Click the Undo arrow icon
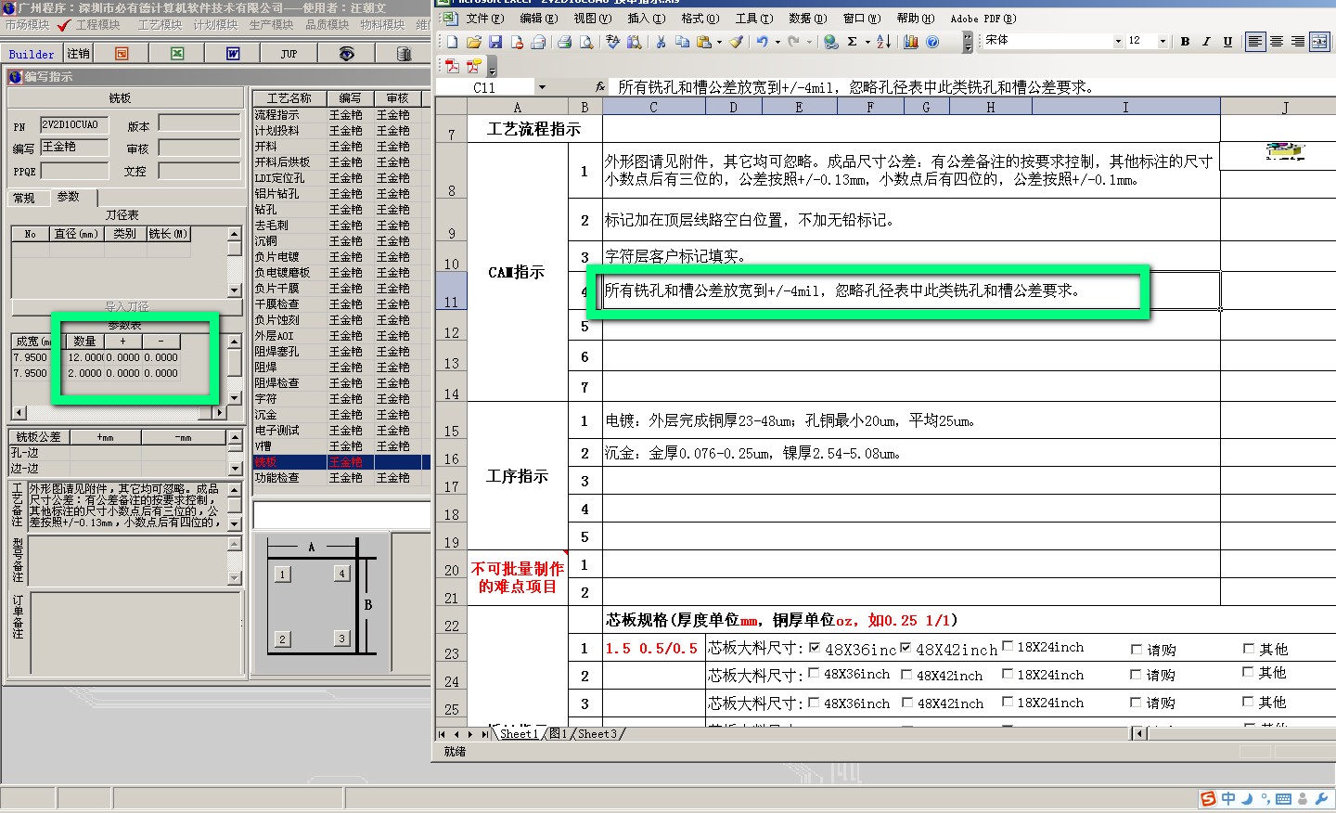The image size is (1336, 813). pos(762,42)
